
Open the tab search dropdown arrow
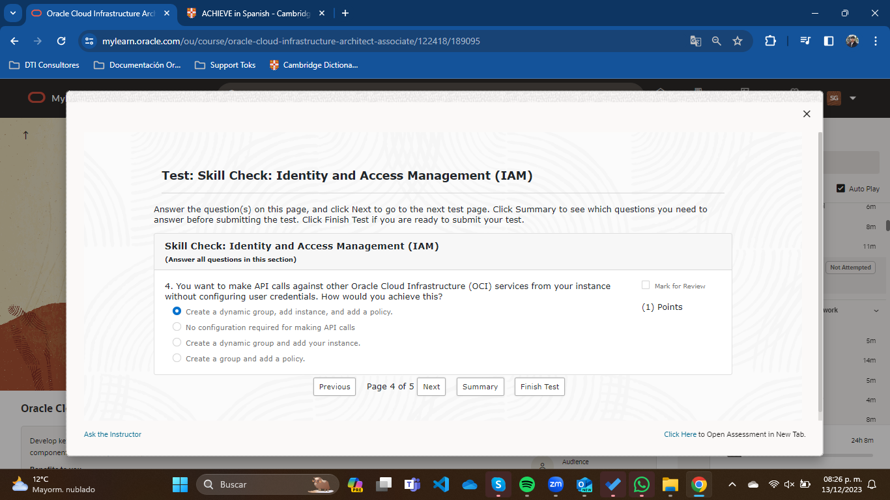[13, 13]
